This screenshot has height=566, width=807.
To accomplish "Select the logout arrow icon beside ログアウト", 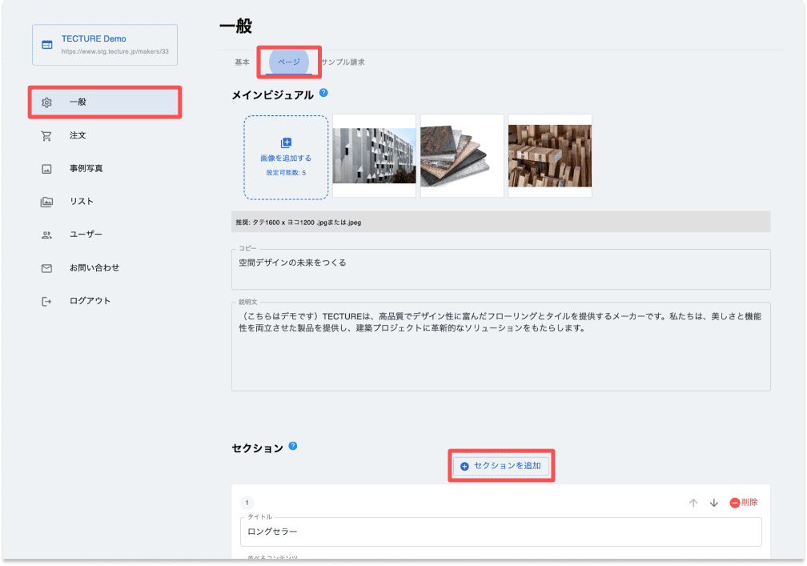I will tap(46, 300).
